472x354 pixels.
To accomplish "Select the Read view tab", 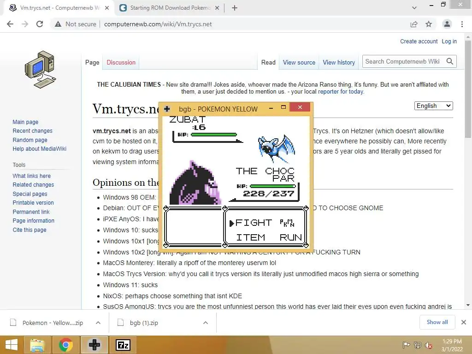I will click(x=268, y=62).
